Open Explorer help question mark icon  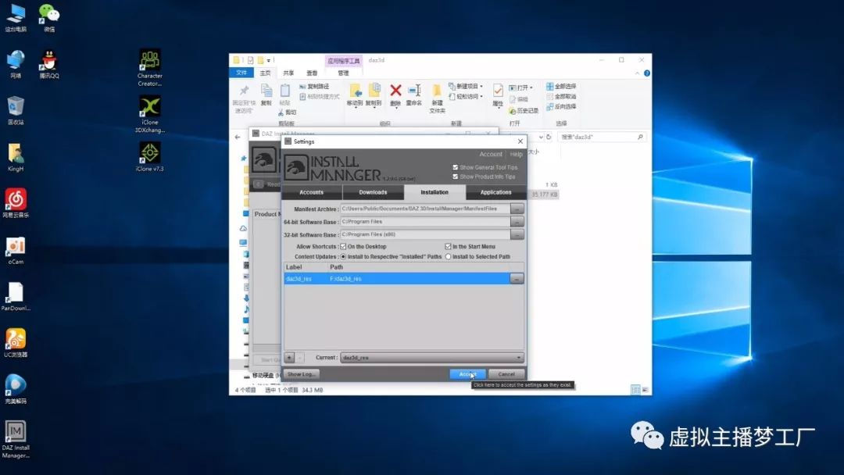pos(647,73)
